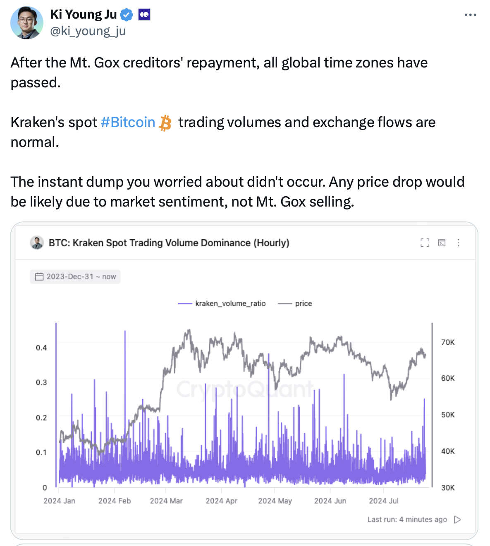Open the #Bitcoin hashtag link
Viewport: 490px width, 546px height.
[x=128, y=122]
